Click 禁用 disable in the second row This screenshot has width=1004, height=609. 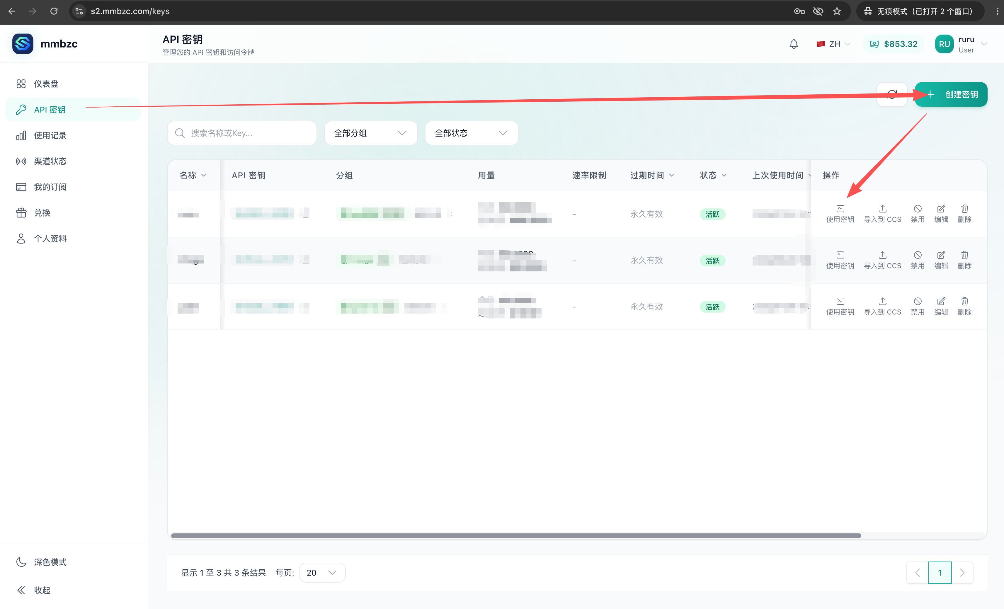[x=918, y=260]
